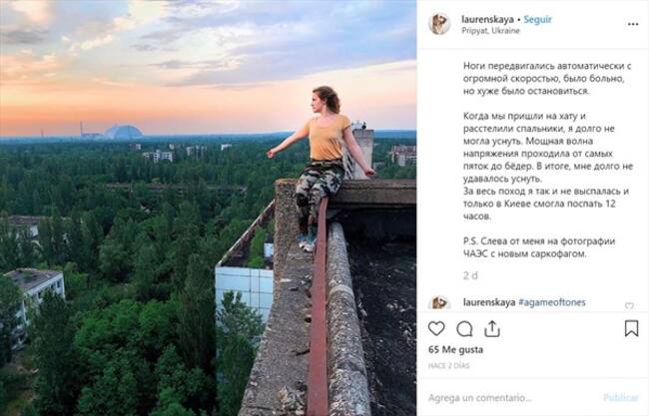Click the Seguir follow link

(x=530, y=18)
